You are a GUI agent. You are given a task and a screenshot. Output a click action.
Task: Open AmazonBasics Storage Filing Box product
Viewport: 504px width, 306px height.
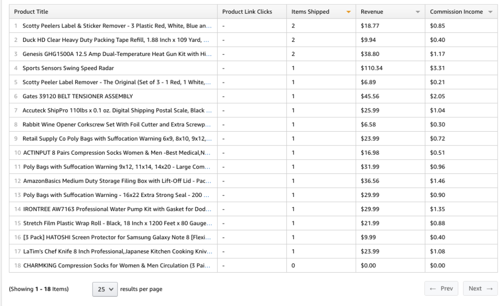(117, 181)
